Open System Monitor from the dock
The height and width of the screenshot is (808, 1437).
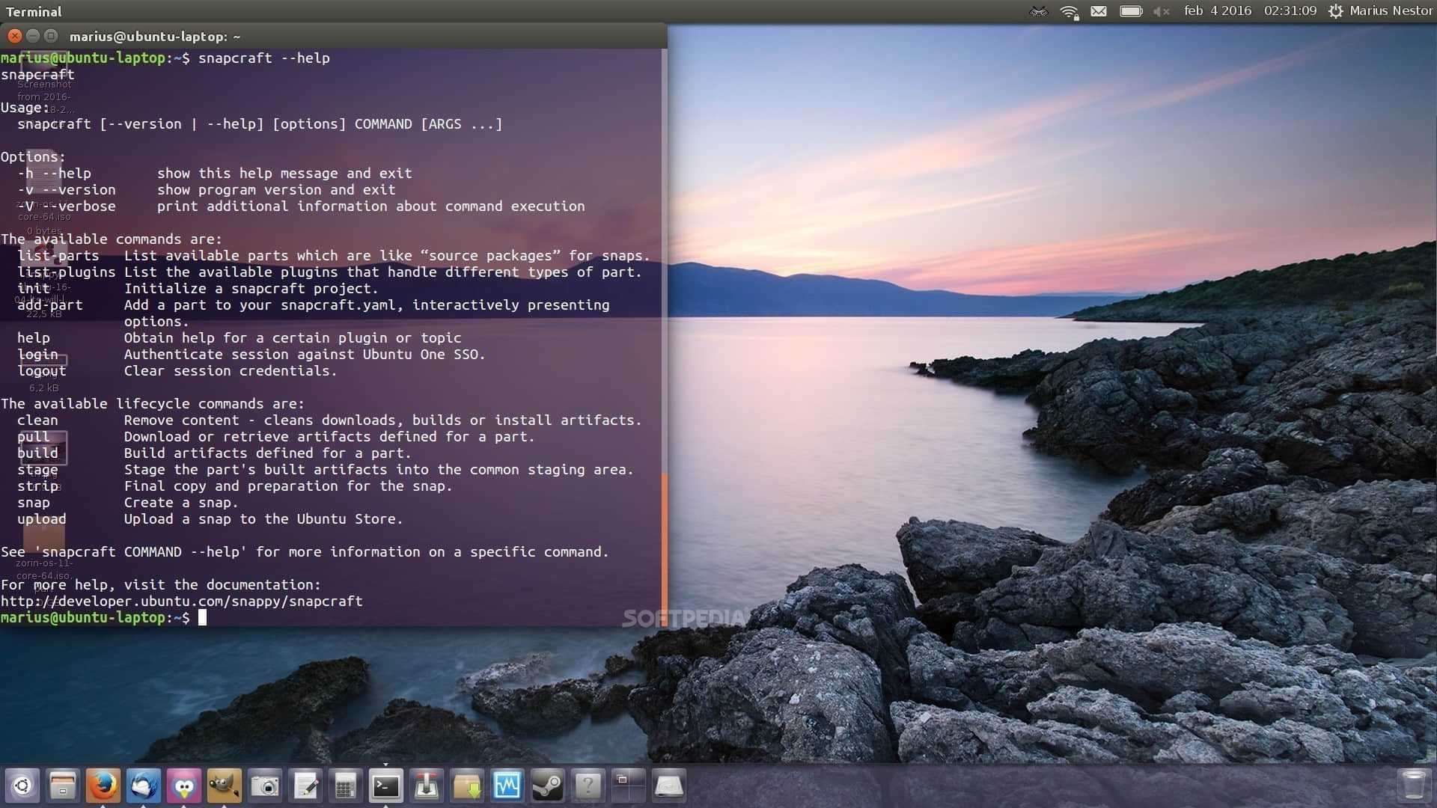pyautogui.click(x=507, y=786)
